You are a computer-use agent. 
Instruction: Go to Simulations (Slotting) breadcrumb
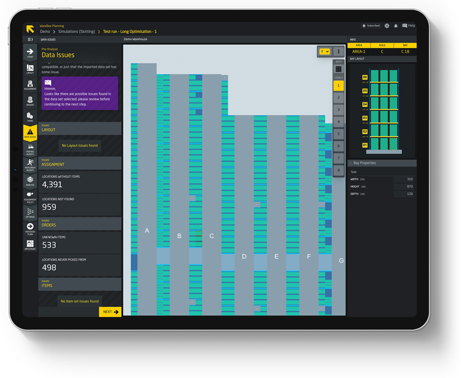click(76, 31)
